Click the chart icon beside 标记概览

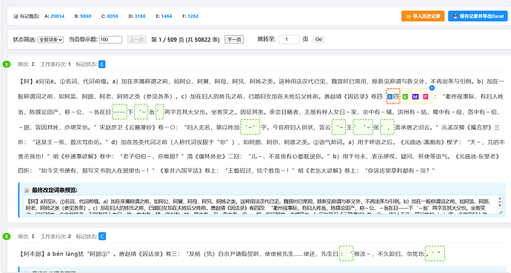pos(16,16)
